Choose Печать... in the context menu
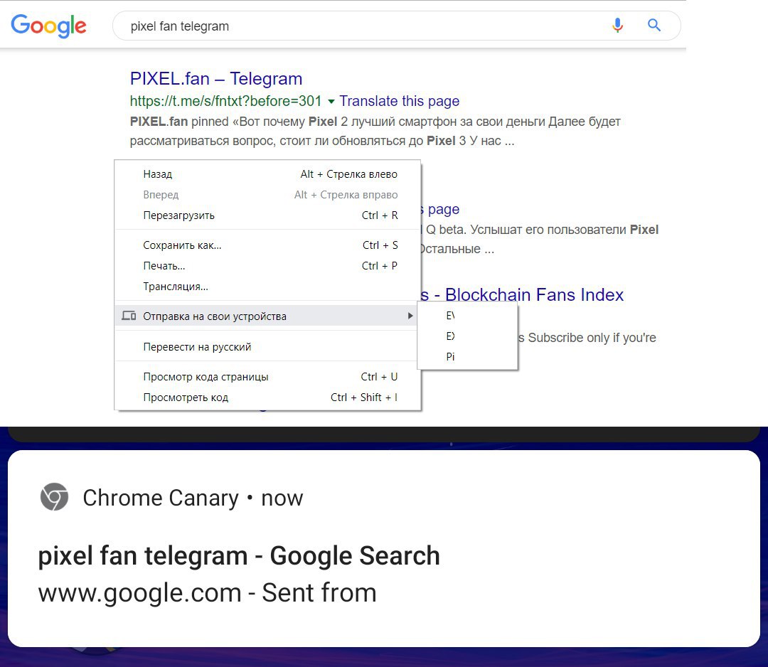This screenshot has height=667, width=768. coord(268,265)
